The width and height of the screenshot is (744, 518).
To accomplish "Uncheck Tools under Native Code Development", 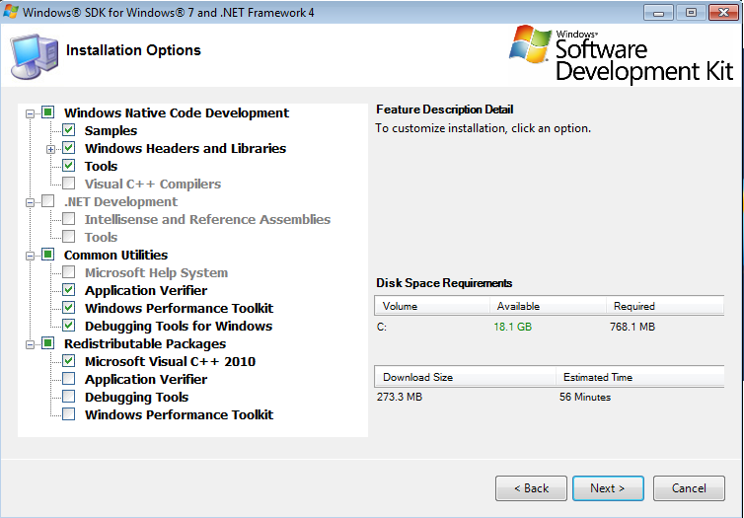I will tap(69, 166).
